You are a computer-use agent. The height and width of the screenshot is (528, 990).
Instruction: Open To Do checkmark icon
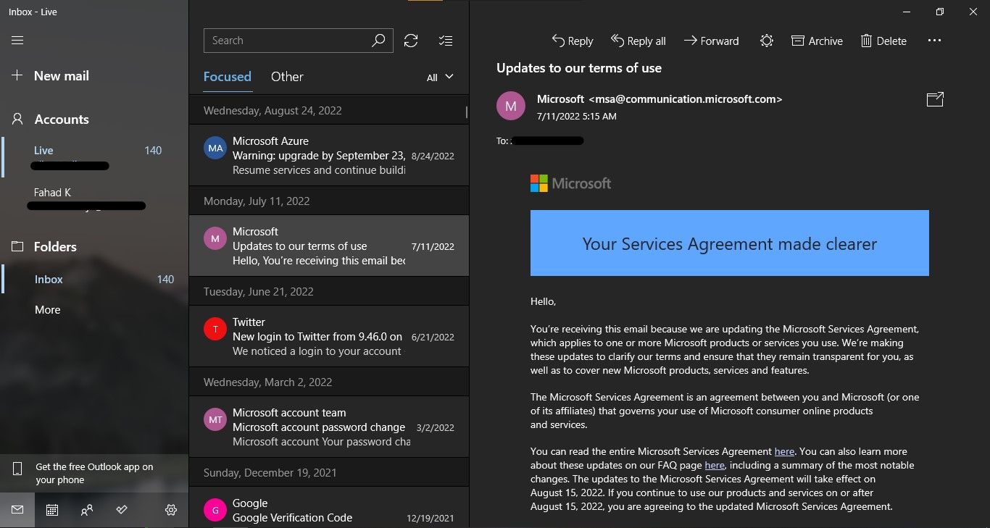click(122, 510)
